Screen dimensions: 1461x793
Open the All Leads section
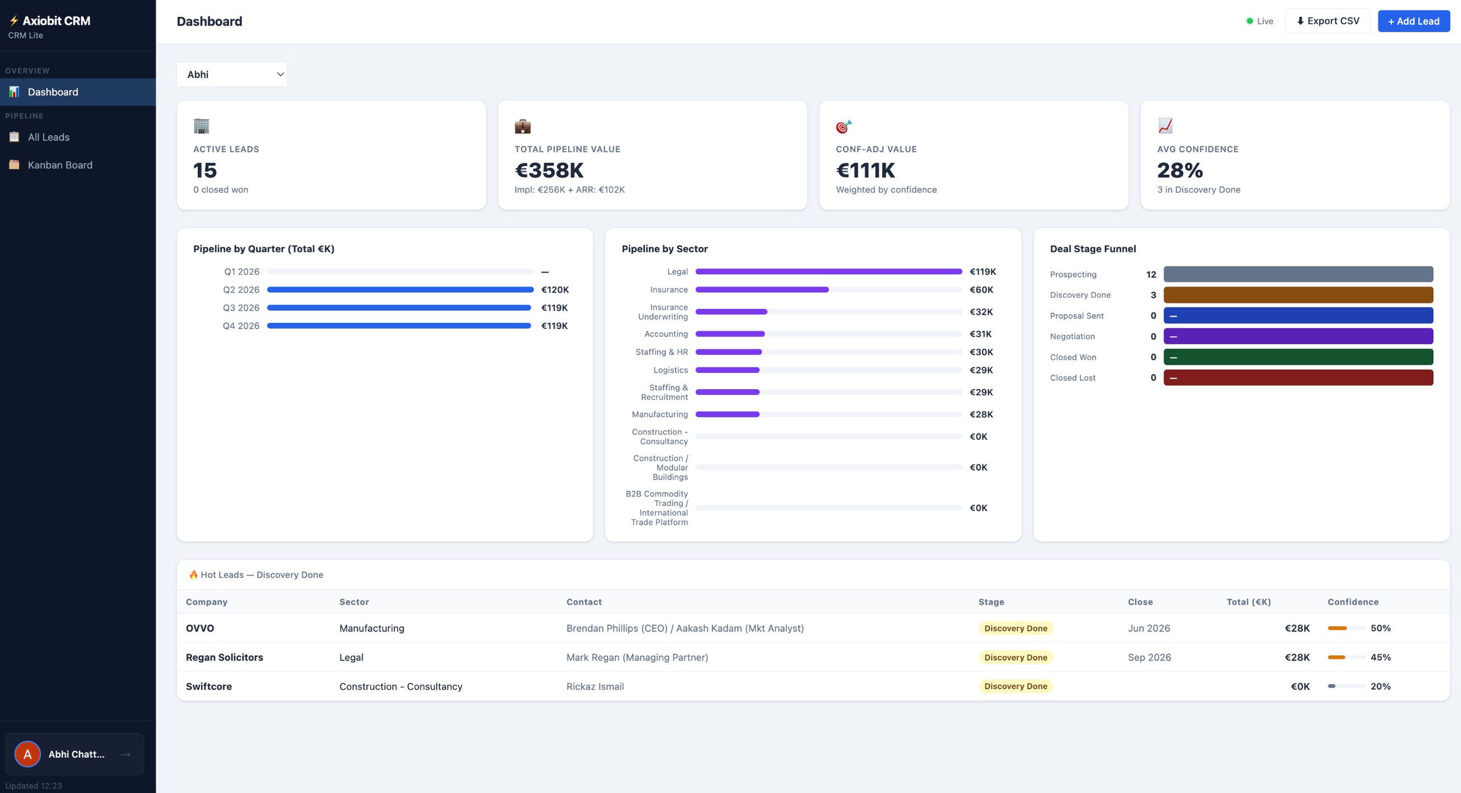tap(48, 137)
